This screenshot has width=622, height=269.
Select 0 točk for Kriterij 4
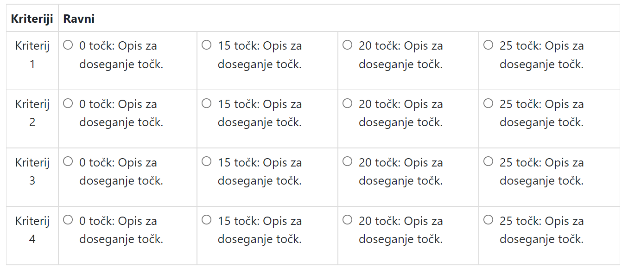coord(68,220)
